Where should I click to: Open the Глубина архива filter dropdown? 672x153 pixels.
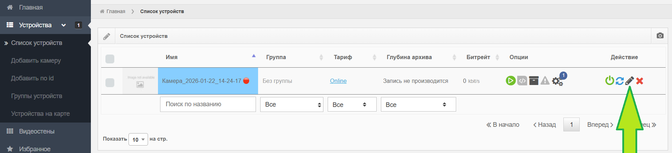(x=418, y=104)
